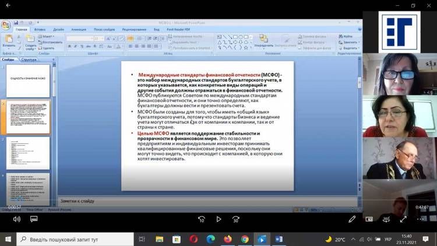Go back using the top-left arrow
437x246 pixels.
coord(8,5)
